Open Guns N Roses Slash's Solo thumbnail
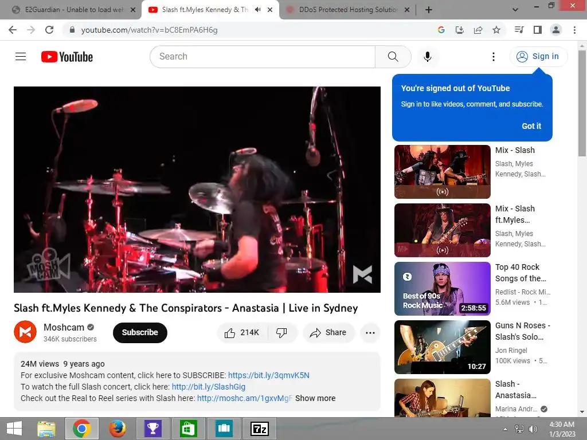The image size is (587, 440). [443, 347]
